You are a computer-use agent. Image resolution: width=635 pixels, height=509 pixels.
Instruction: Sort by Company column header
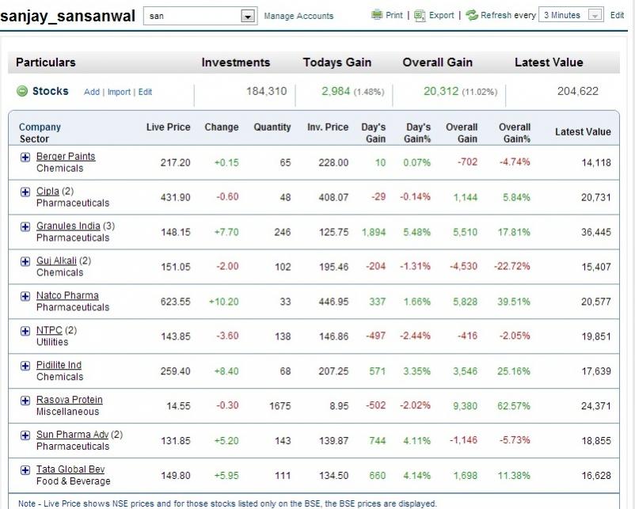pos(40,127)
